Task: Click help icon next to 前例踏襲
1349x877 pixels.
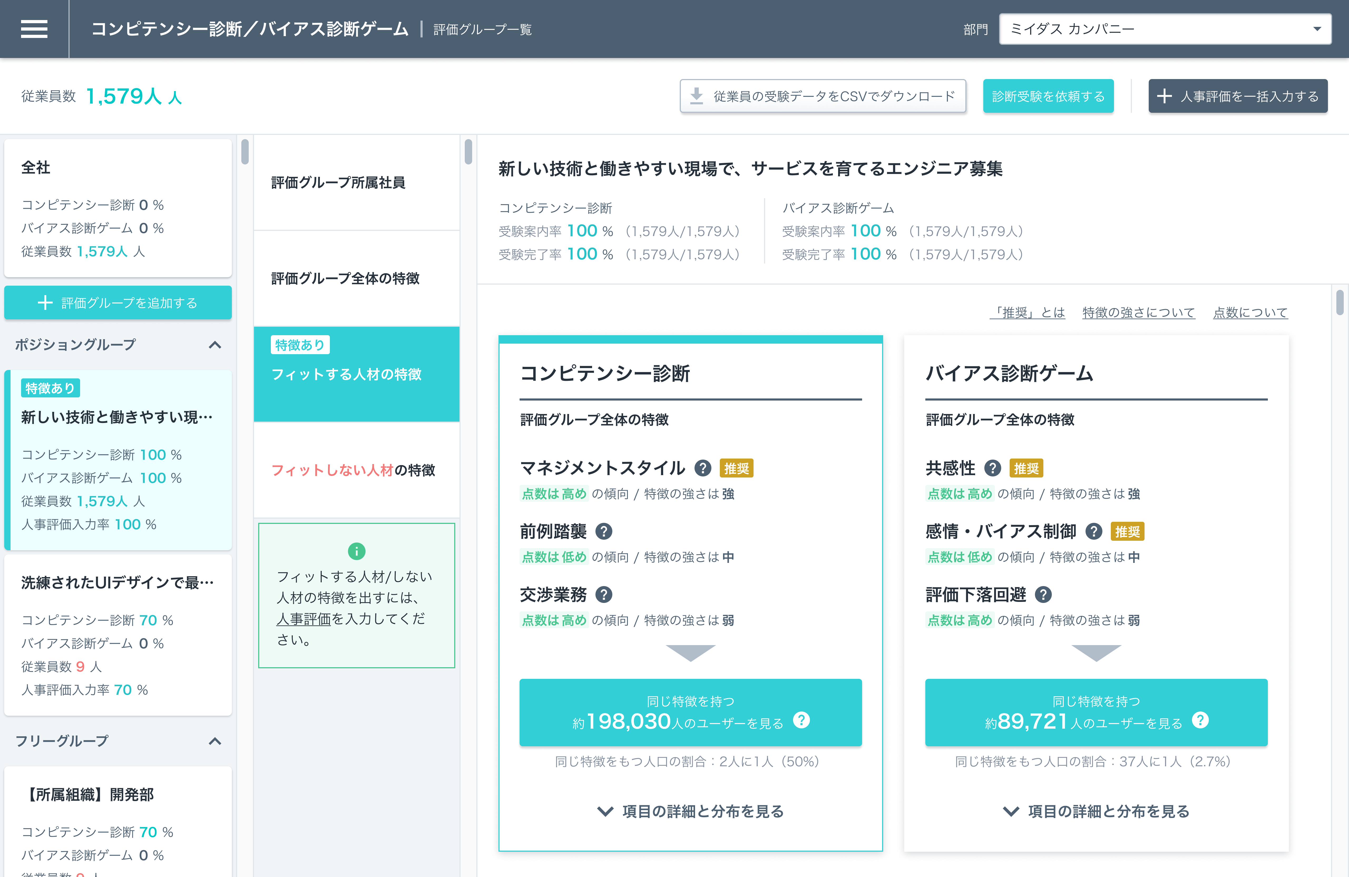Action: pos(604,532)
